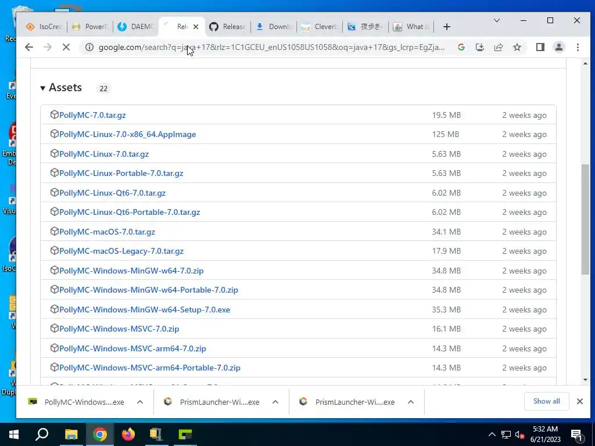Click package icon beside PollyMC-macOS-7.0.tar.gz

(54, 231)
